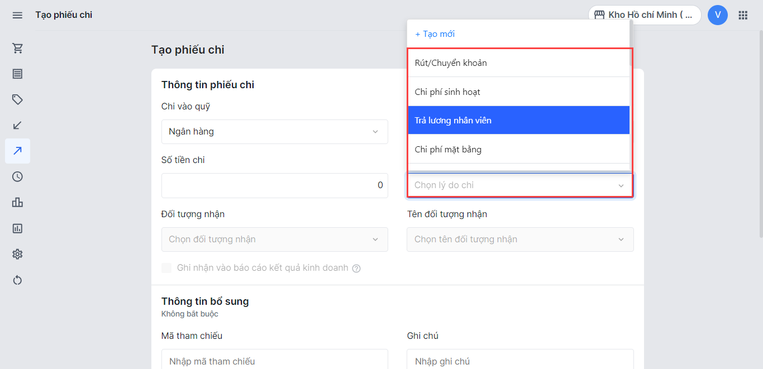763x369 pixels.
Task: Select Trả lương nhân viên option
Action: coord(518,121)
